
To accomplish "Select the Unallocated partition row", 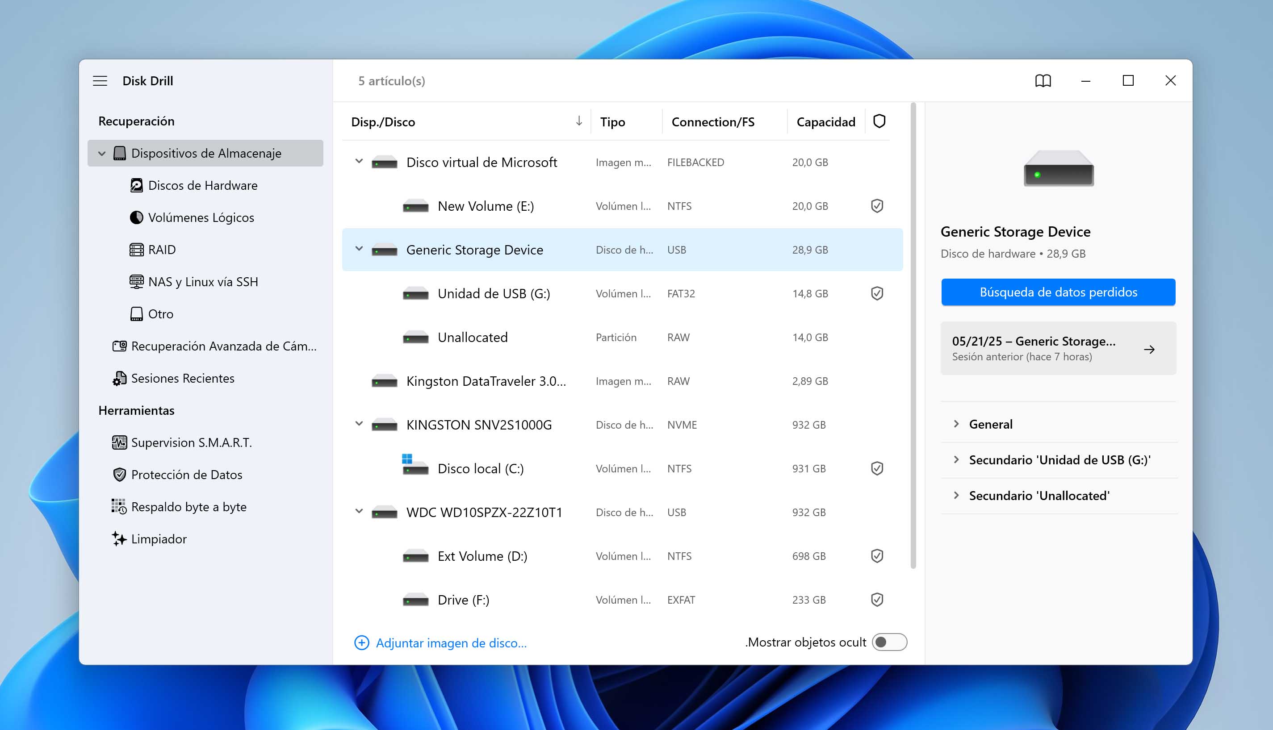I will (623, 338).
